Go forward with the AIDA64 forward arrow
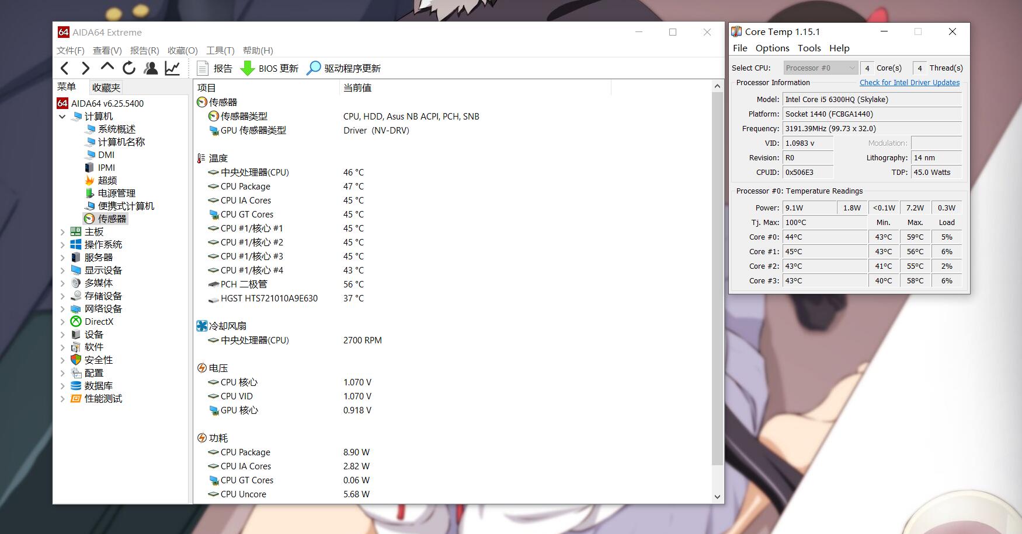This screenshot has width=1022, height=534. (x=86, y=68)
